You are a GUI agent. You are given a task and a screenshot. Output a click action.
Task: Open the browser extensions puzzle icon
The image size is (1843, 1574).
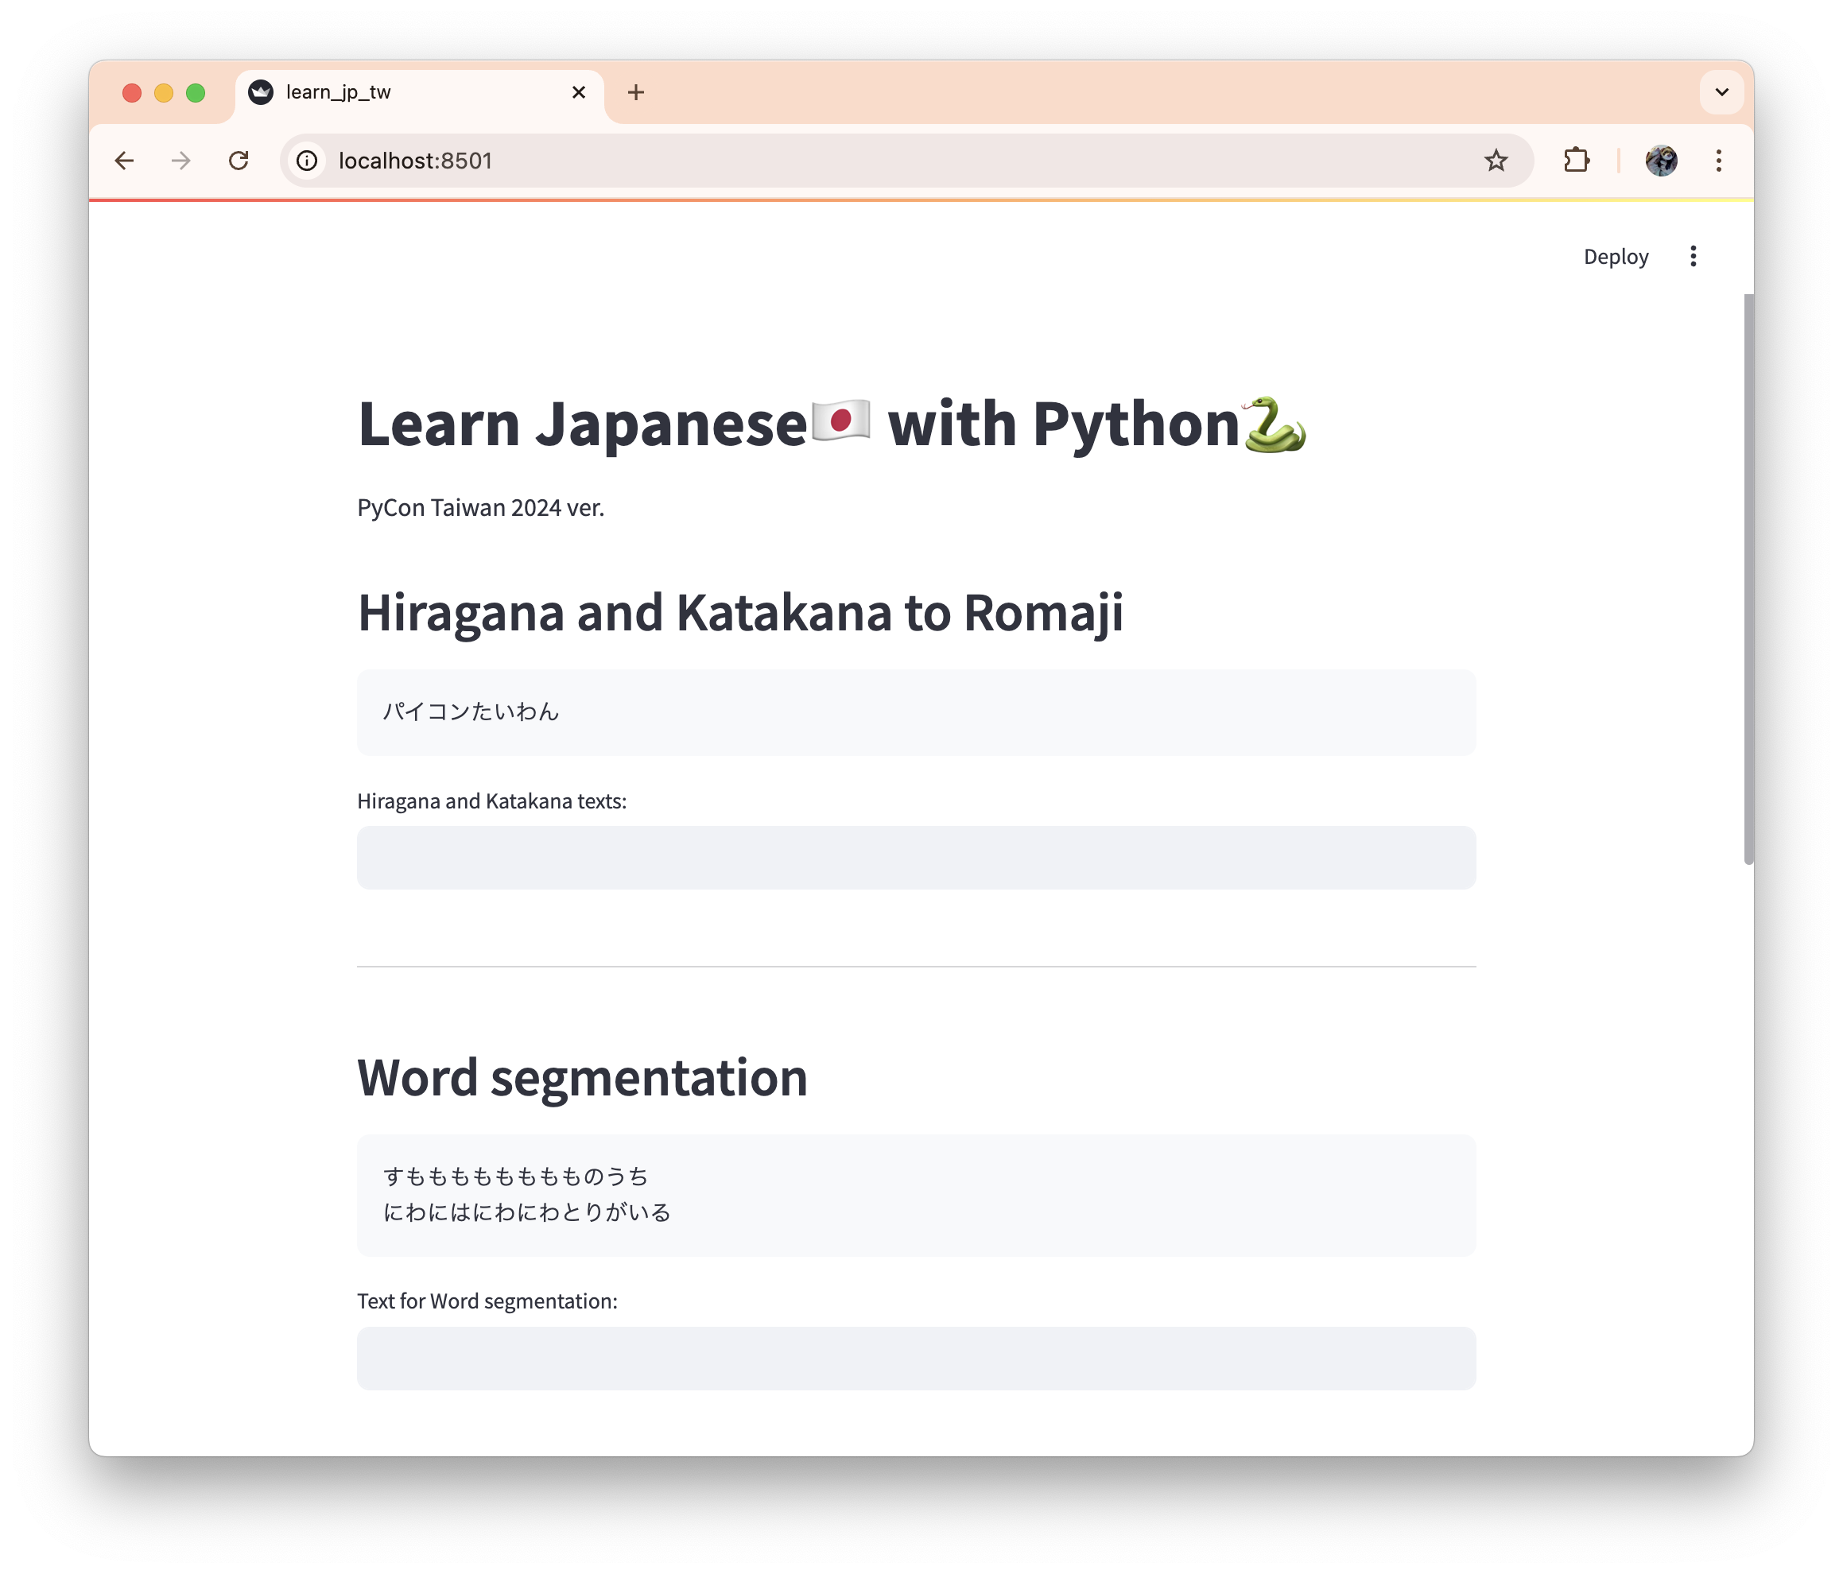(1576, 161)
